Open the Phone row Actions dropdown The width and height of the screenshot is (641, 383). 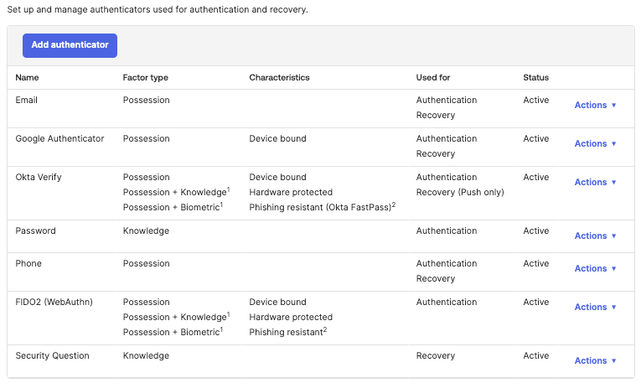coord(595,269)
